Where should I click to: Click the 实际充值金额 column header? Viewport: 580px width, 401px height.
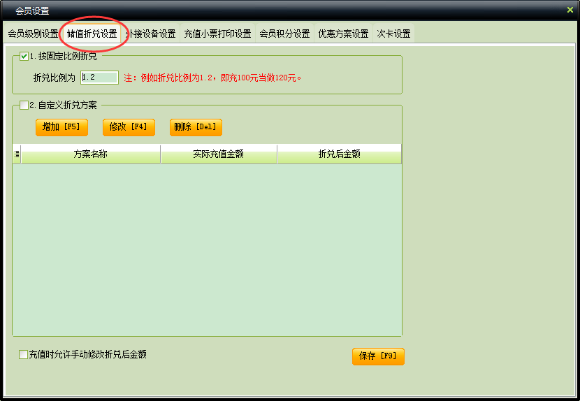pos(219,154)
